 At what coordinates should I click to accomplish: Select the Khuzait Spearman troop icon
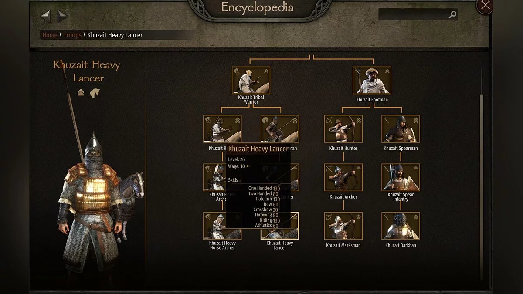401,129
